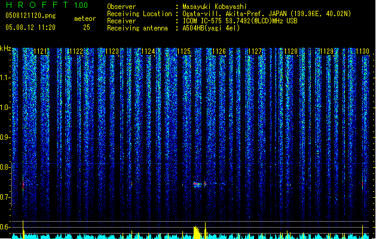Select observer name Masayuki Kobayashi
Image resolution: width=376 pixels, height=239 pixels.
point(214,7)
